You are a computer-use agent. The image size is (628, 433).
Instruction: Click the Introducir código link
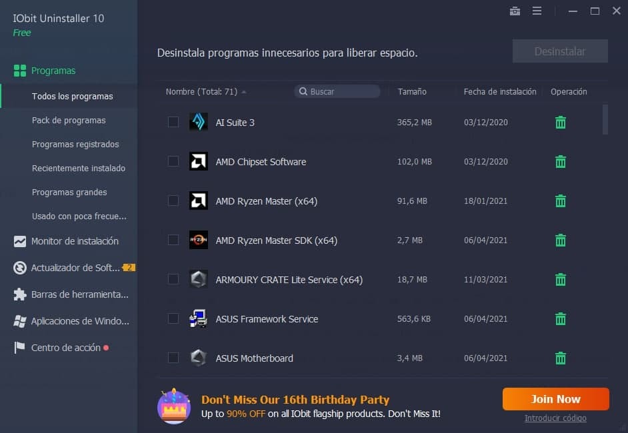555,418
